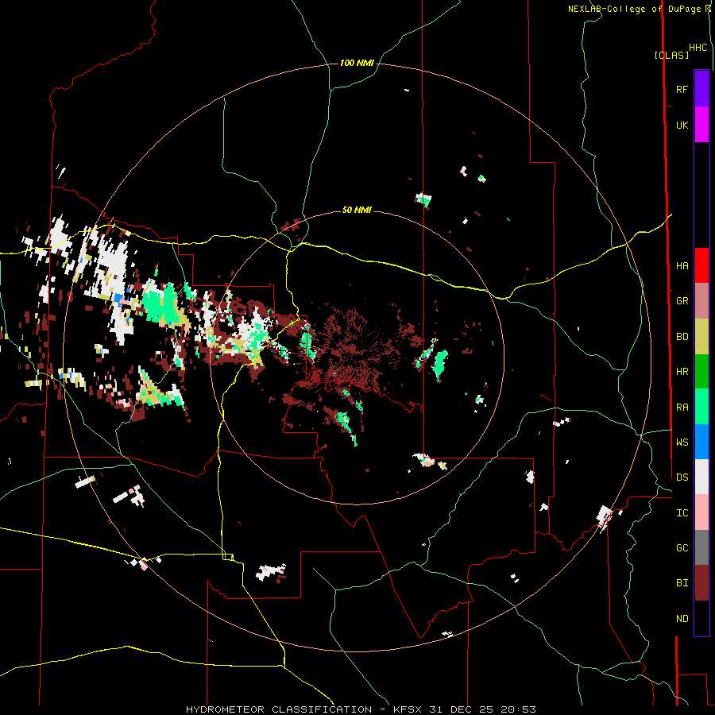Pick the dark green HR legend swatch

click(701, 372)
